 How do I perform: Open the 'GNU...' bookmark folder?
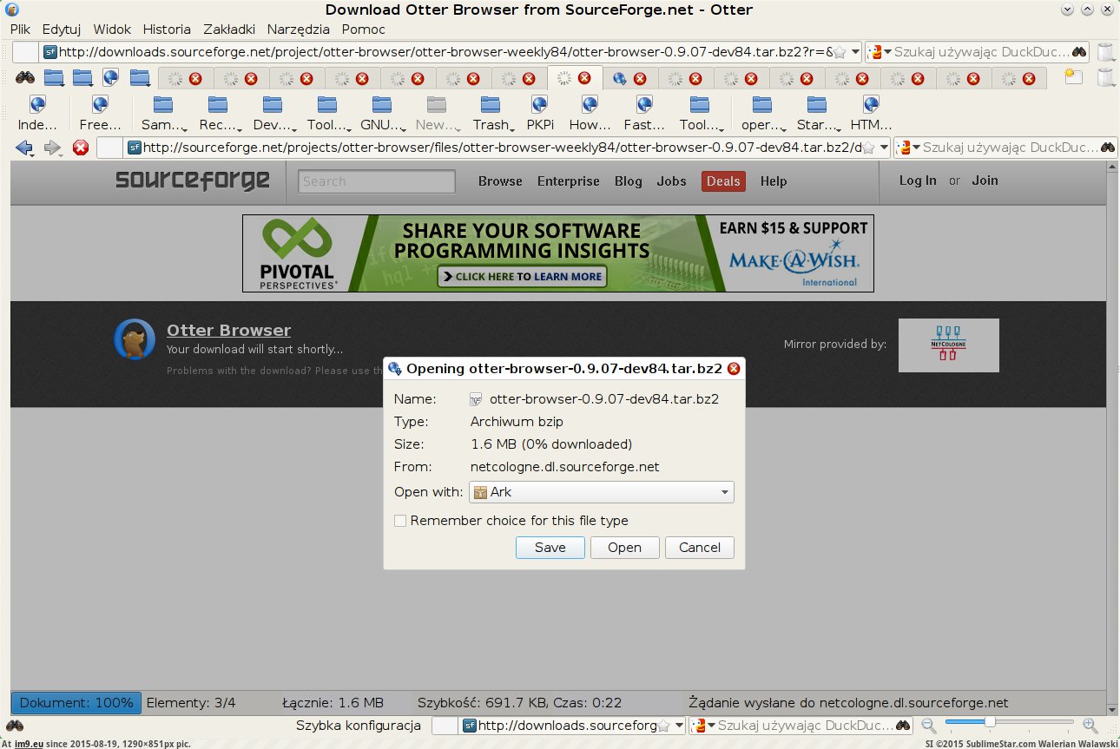click(x=381, y=114)
